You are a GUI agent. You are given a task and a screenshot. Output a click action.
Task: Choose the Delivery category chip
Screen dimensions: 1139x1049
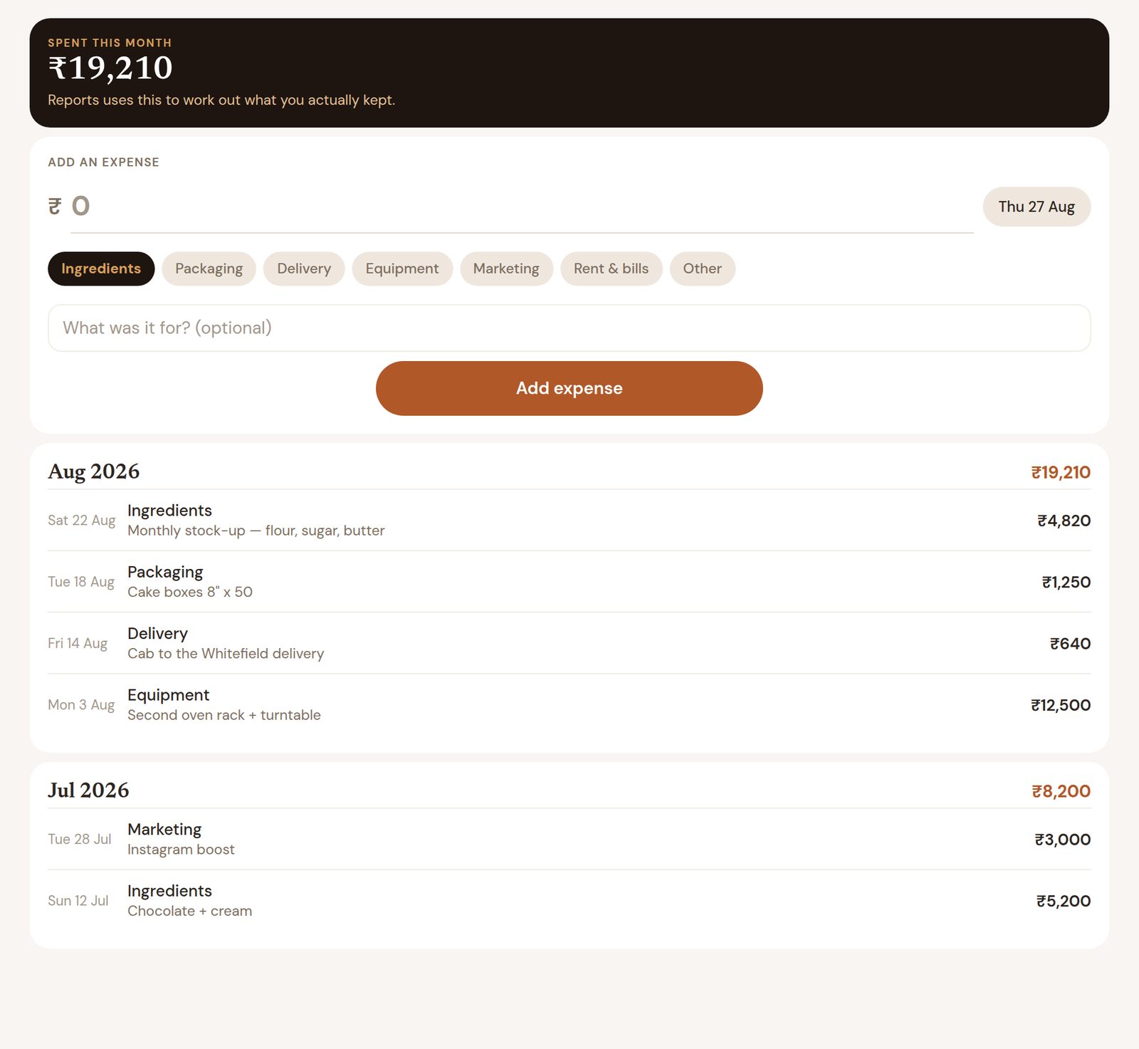pos(304,268)
